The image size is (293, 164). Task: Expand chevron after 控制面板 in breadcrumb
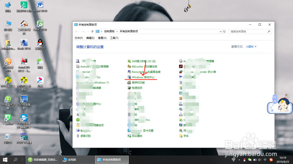click(117, 32)
